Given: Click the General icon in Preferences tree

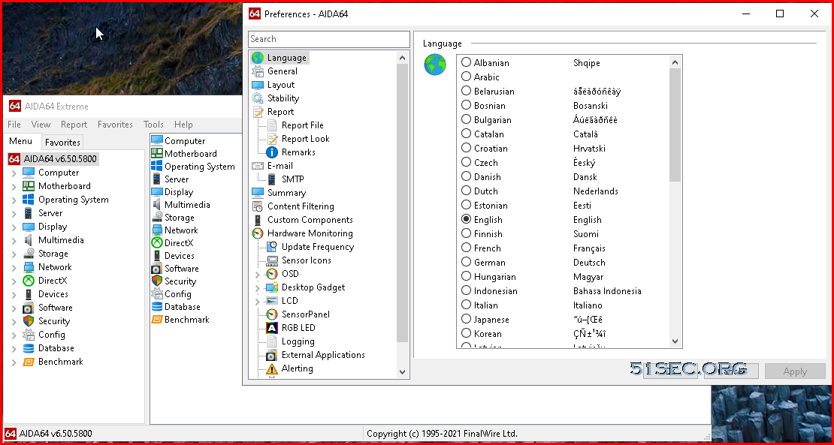Looking at the screenshot, I should point(258,71).
